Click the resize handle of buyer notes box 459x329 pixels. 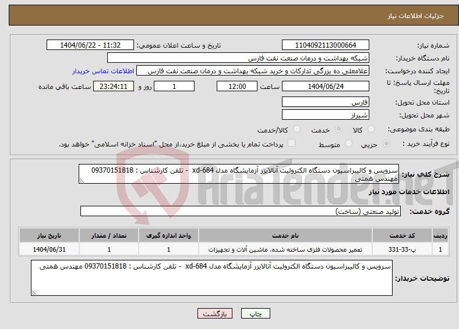(34, 292)
